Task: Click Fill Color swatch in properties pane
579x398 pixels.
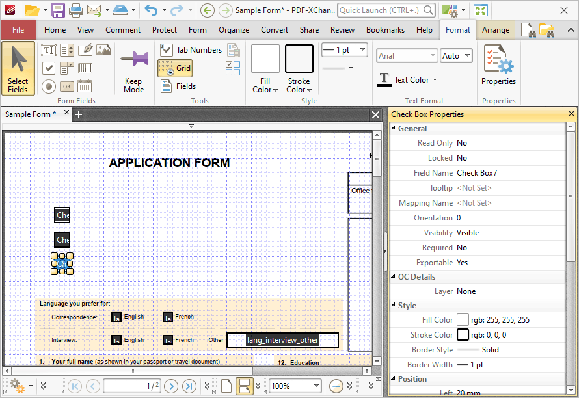Action: tap(463, 320)
